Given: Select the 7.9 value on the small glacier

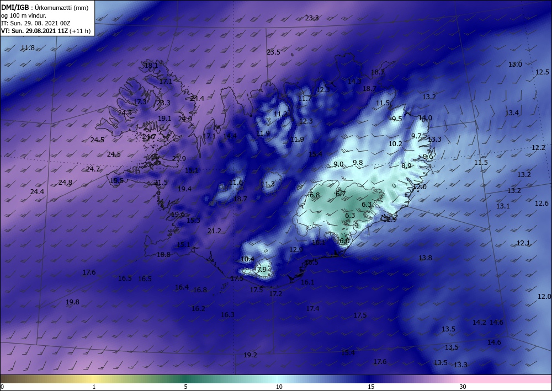Looking at the screenshot, I should (x=262, y=269).
